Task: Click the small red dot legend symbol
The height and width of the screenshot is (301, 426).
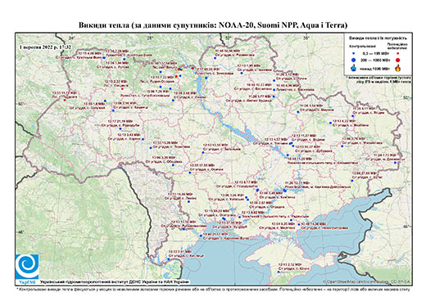Action: point(397,54)
